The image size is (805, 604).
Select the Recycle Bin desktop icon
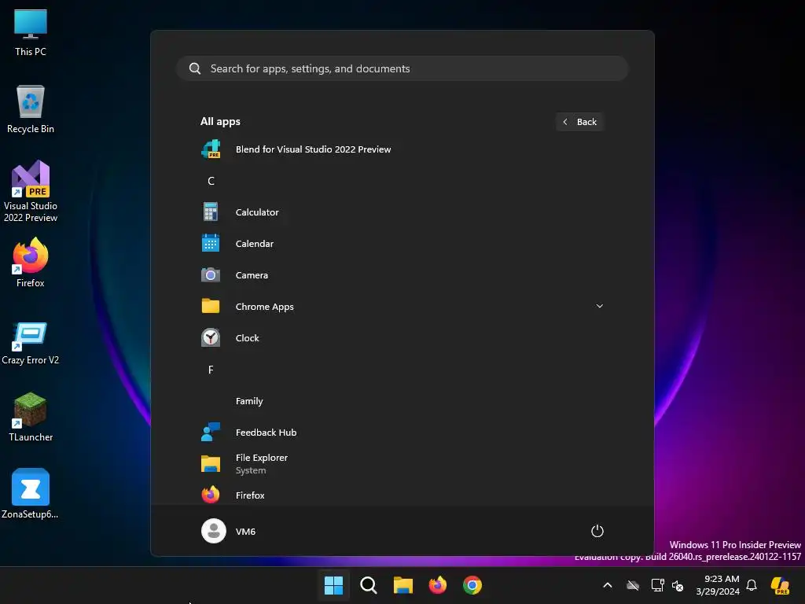coord(31,109)
